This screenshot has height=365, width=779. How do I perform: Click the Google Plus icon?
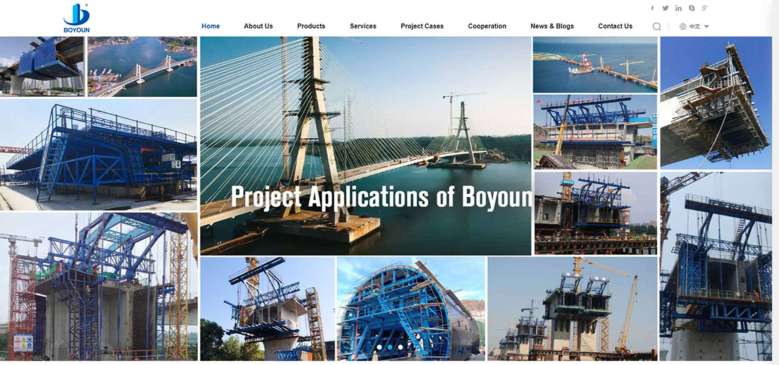705,8
